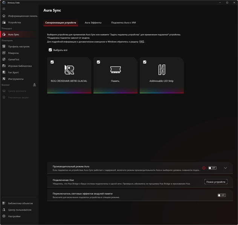Open the hamburger menu icon
The image size is (238, 225).
[4, 9]
